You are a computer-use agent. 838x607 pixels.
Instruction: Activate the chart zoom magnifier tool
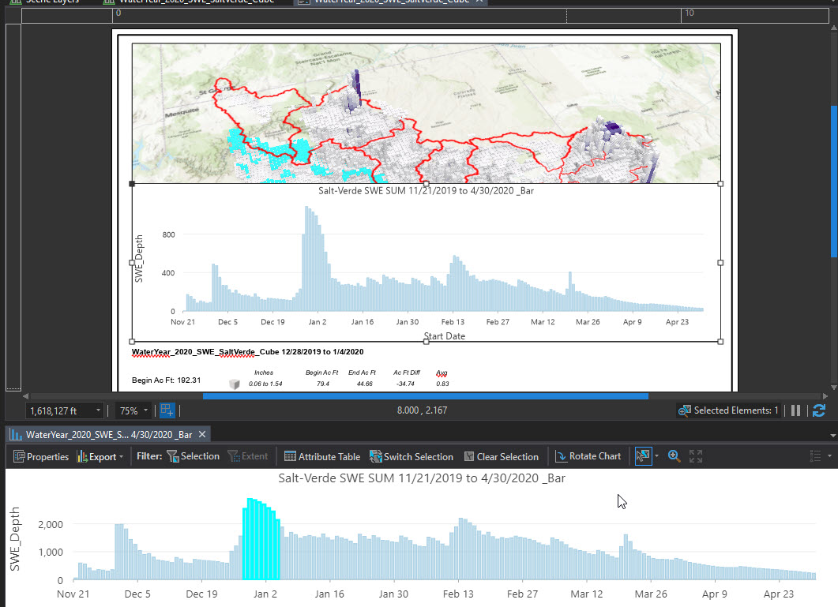(x=674, y=456)
